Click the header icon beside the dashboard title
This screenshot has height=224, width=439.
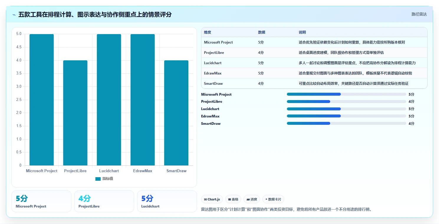(14, 15)
